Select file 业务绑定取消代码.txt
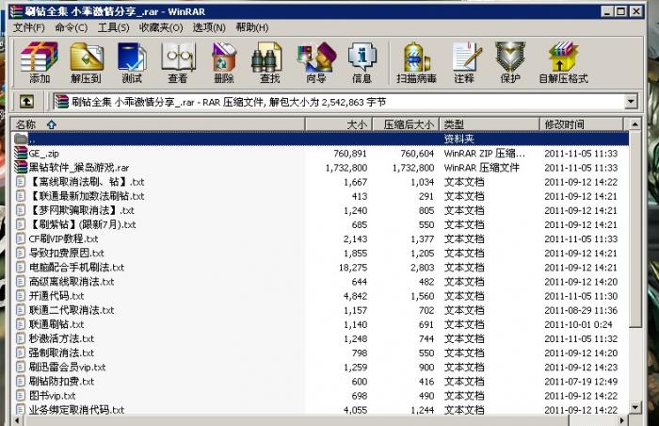The width and height of the screenshot is (659, 426). (76, 410)
